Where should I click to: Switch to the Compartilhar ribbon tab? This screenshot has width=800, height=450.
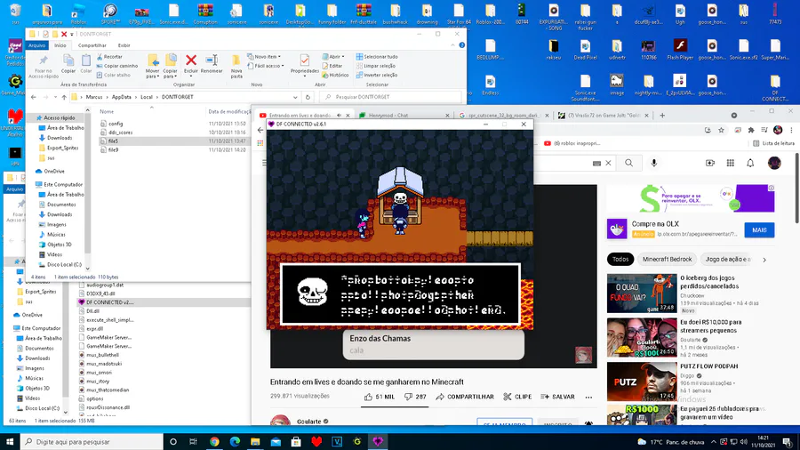92,45
